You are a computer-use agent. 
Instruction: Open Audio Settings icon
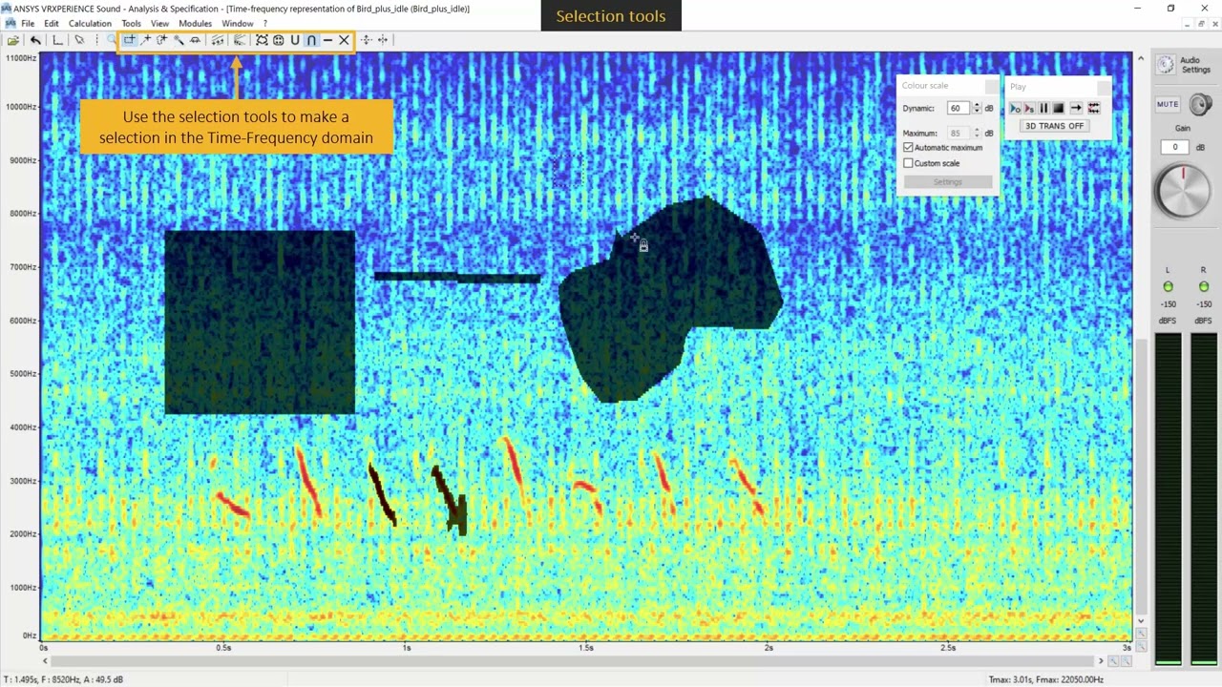(1166, 65)
